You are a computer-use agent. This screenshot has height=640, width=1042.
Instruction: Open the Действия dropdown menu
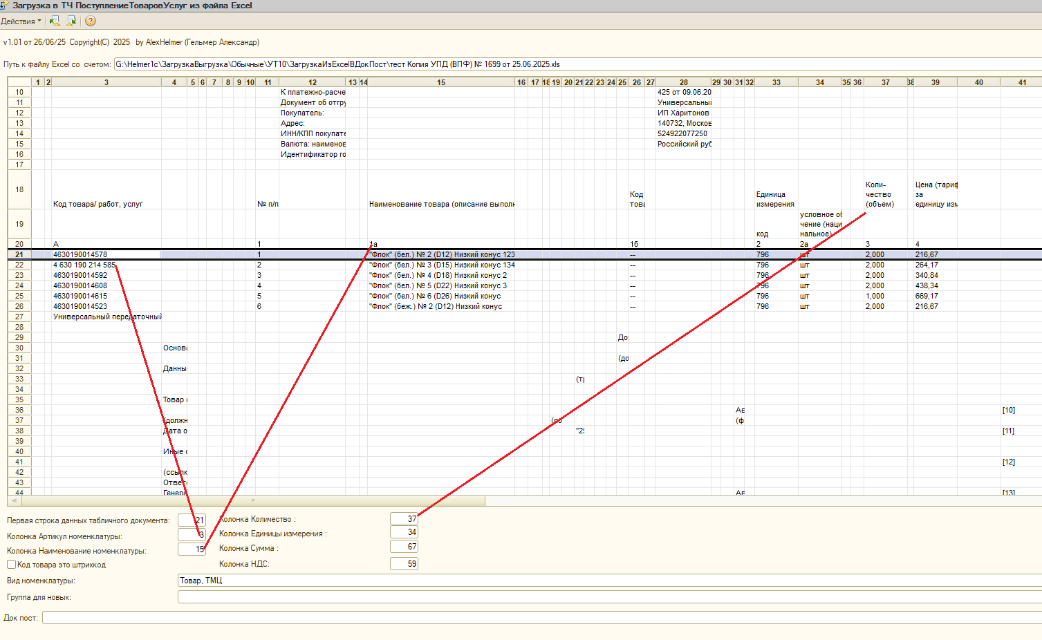tap(21, 21)
